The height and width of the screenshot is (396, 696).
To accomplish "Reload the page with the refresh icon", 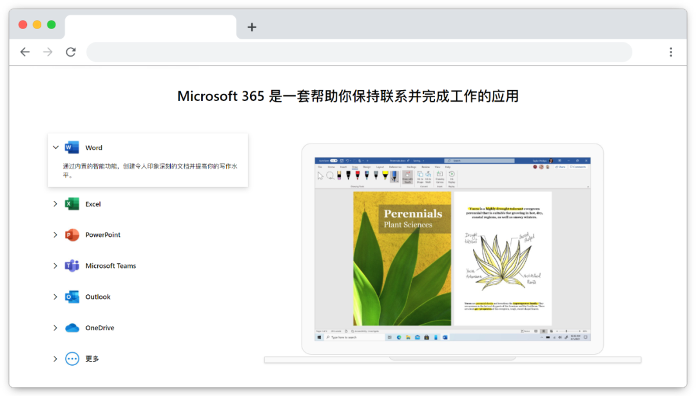I will (71, 52).
